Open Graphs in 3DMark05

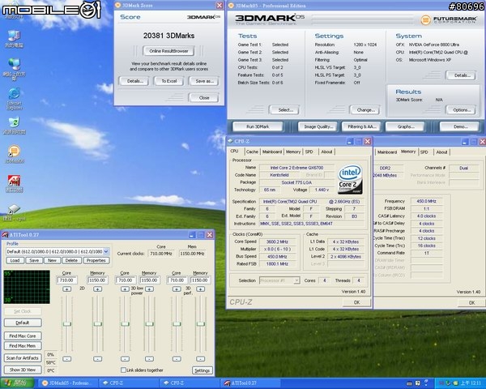click(x=406, y=126)
